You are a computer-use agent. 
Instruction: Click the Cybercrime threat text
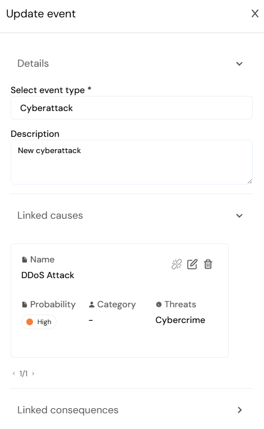(x=180, y=320)
